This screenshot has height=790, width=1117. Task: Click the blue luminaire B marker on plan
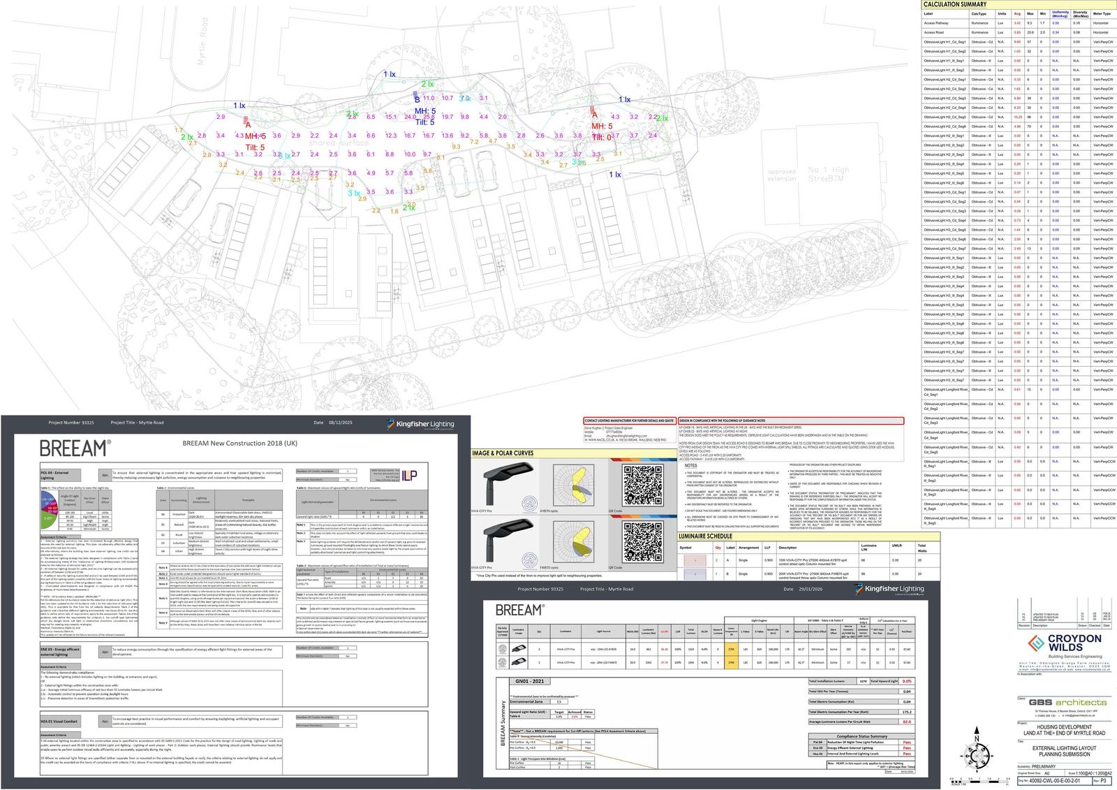415,93
